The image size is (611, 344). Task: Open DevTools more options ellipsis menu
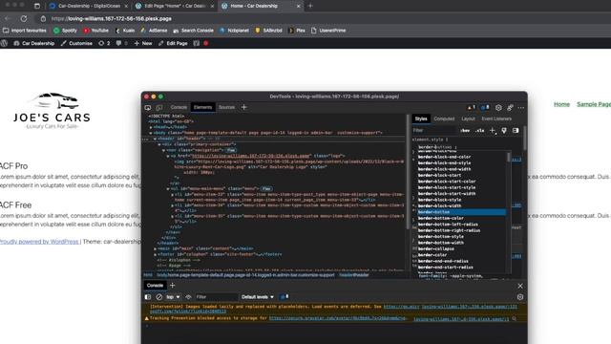pyautogui.click(x=521, y=107)
